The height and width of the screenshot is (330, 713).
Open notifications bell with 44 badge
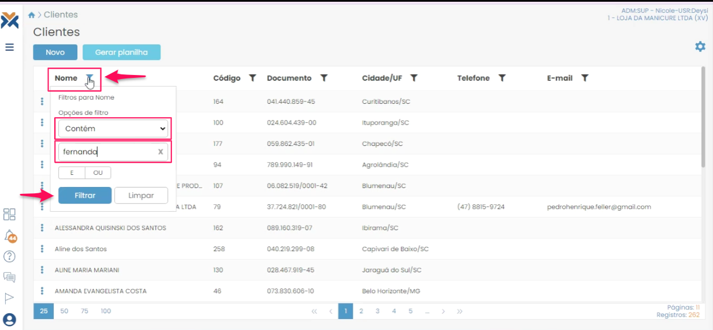click(10, 236)
